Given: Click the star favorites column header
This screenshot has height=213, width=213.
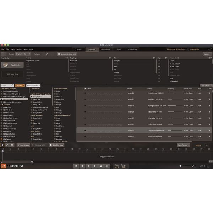Looking at the screenshot, I should click(x=85, y=89).
